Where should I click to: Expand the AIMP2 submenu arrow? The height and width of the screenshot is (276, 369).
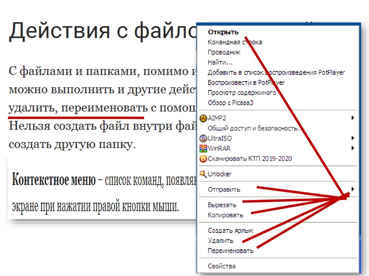click(x=352, y=118)
